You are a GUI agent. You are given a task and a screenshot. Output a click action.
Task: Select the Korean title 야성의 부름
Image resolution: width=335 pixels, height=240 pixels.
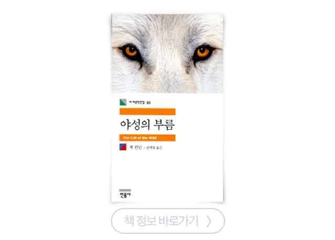[x=148, y=125]
